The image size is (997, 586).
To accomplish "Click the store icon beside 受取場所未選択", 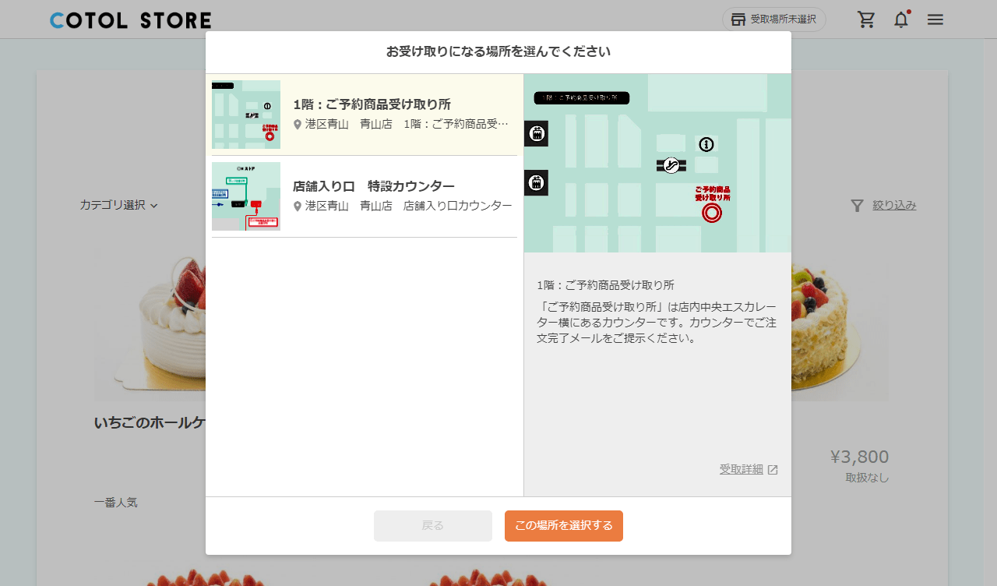I will pyautogui.click(x=738, y=19).
